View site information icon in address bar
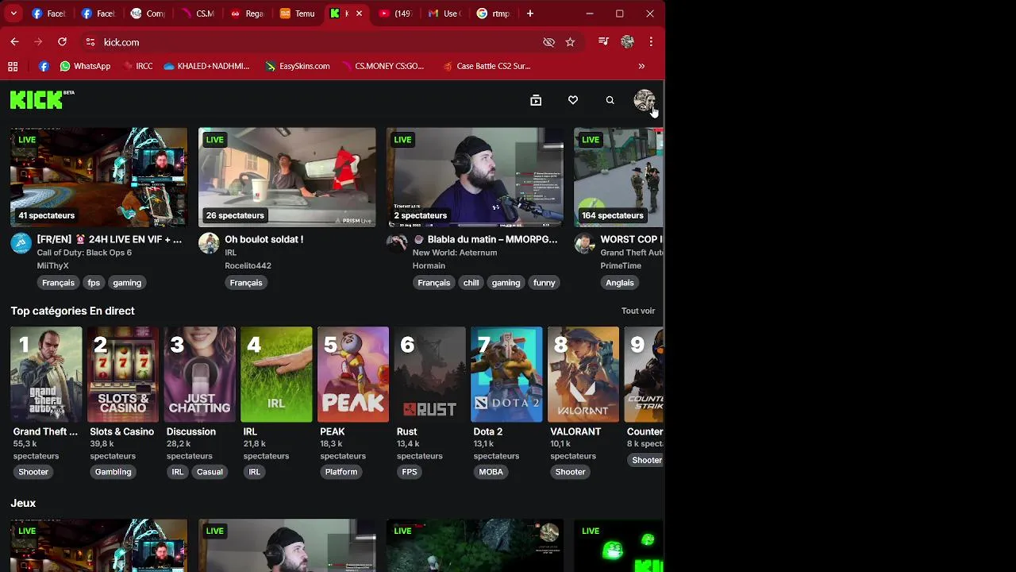Image resolution: width=1016 pixels, height=572 pixels. point(90,42)
